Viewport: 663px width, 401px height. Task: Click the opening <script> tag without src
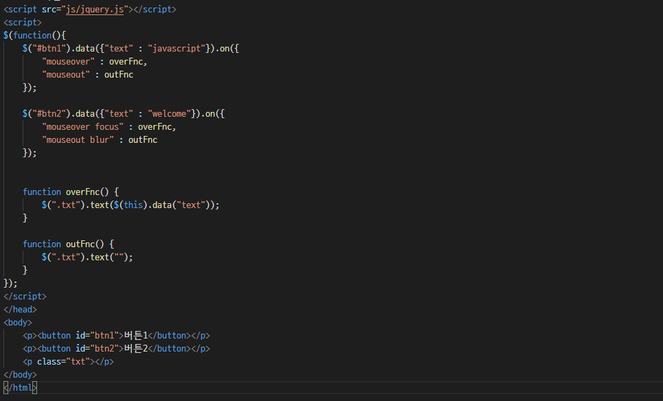[x=23, y=23]
